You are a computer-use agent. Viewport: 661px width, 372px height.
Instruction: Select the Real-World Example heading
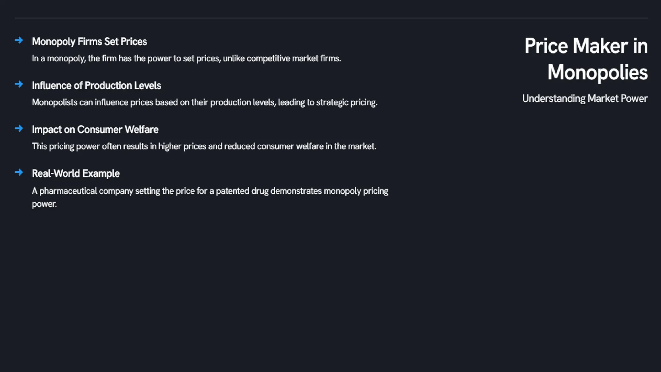[76, 173]
